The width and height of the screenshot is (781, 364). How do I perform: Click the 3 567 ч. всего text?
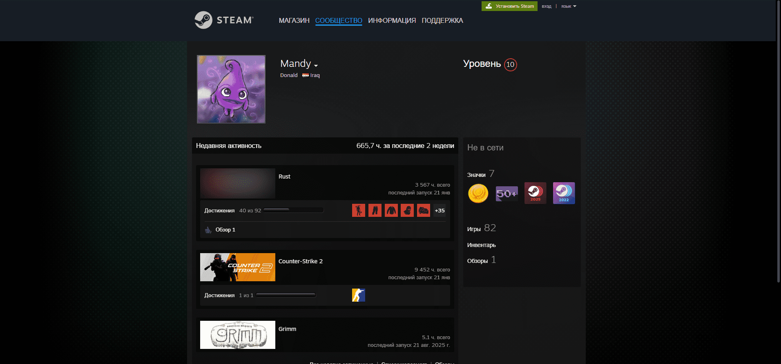(x=433, y=185)
